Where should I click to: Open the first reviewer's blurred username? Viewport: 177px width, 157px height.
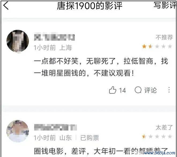54,37
